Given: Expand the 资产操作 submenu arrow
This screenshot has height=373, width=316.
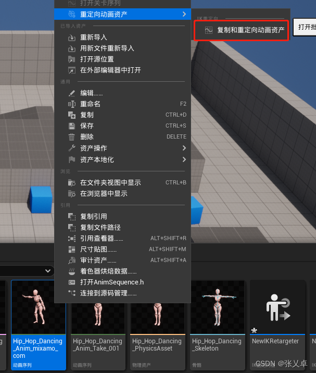Looking at the screenshot, I should (184, 148).
